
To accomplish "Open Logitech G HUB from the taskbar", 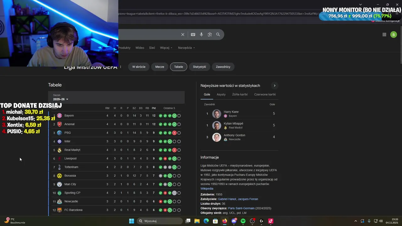I will 261,221.
